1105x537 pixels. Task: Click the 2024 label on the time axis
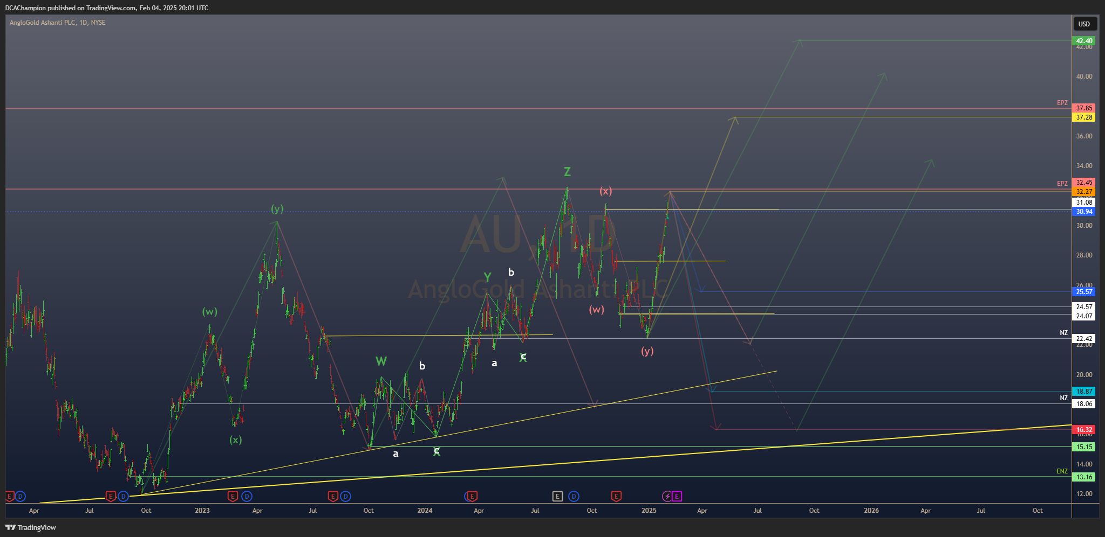(x=425, y=511)
